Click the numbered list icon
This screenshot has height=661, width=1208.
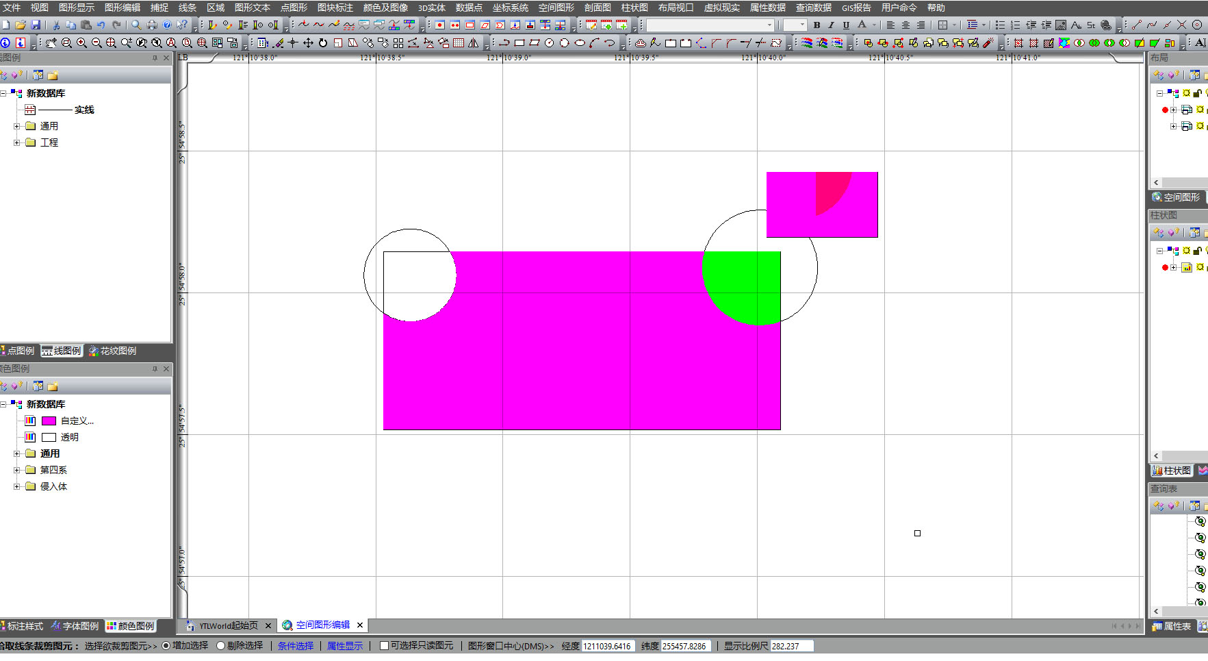(1015, 25)
